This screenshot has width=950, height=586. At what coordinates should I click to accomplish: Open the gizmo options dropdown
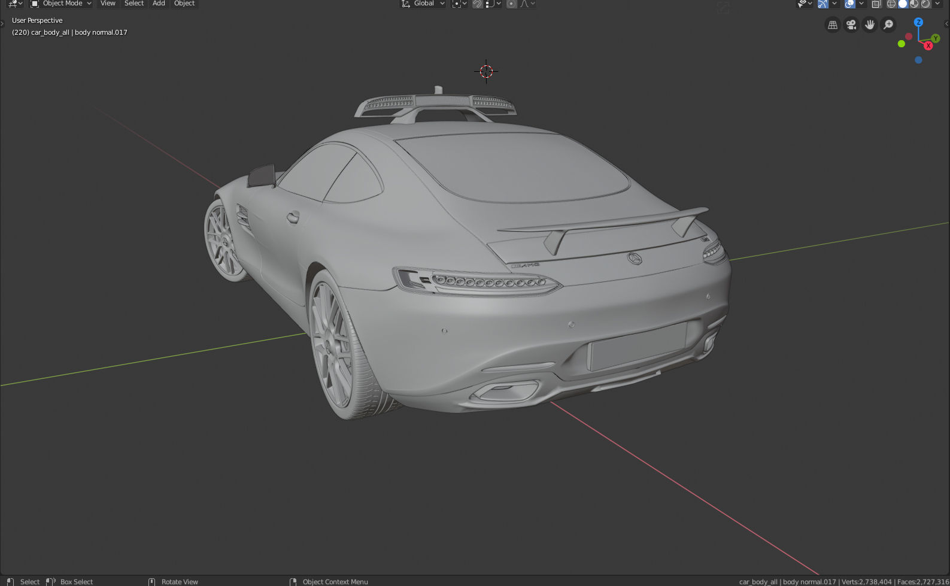pos(834,4)
